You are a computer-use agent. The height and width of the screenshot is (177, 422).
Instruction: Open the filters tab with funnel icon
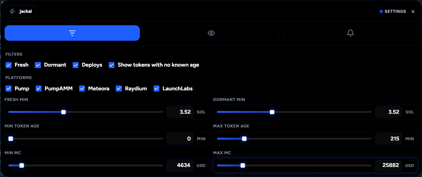72,33
